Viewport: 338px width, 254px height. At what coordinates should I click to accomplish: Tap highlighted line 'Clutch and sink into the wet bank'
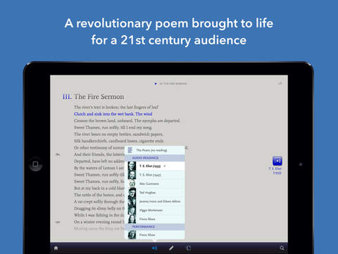(x=113, y=114)
